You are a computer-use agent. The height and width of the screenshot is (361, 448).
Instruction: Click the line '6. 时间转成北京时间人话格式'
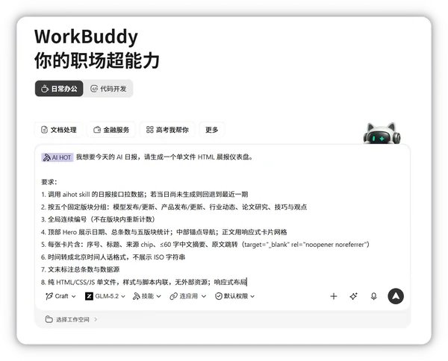tap(113, 257)
